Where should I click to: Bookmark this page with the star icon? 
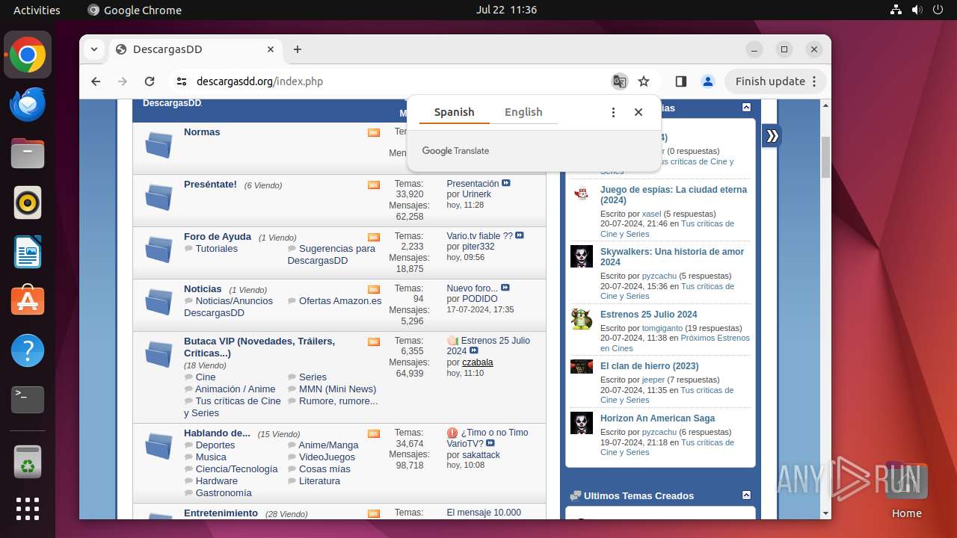coord(644,81)
